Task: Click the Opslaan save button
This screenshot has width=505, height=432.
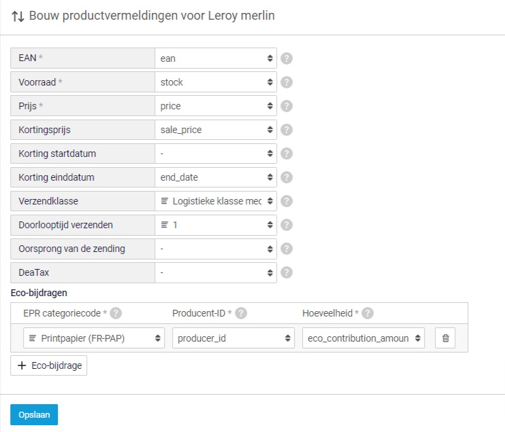Action: click(34, 414)
